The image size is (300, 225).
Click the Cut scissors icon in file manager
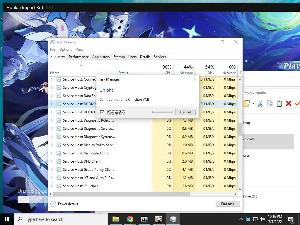pyautogui.click(x=260, y=103)
